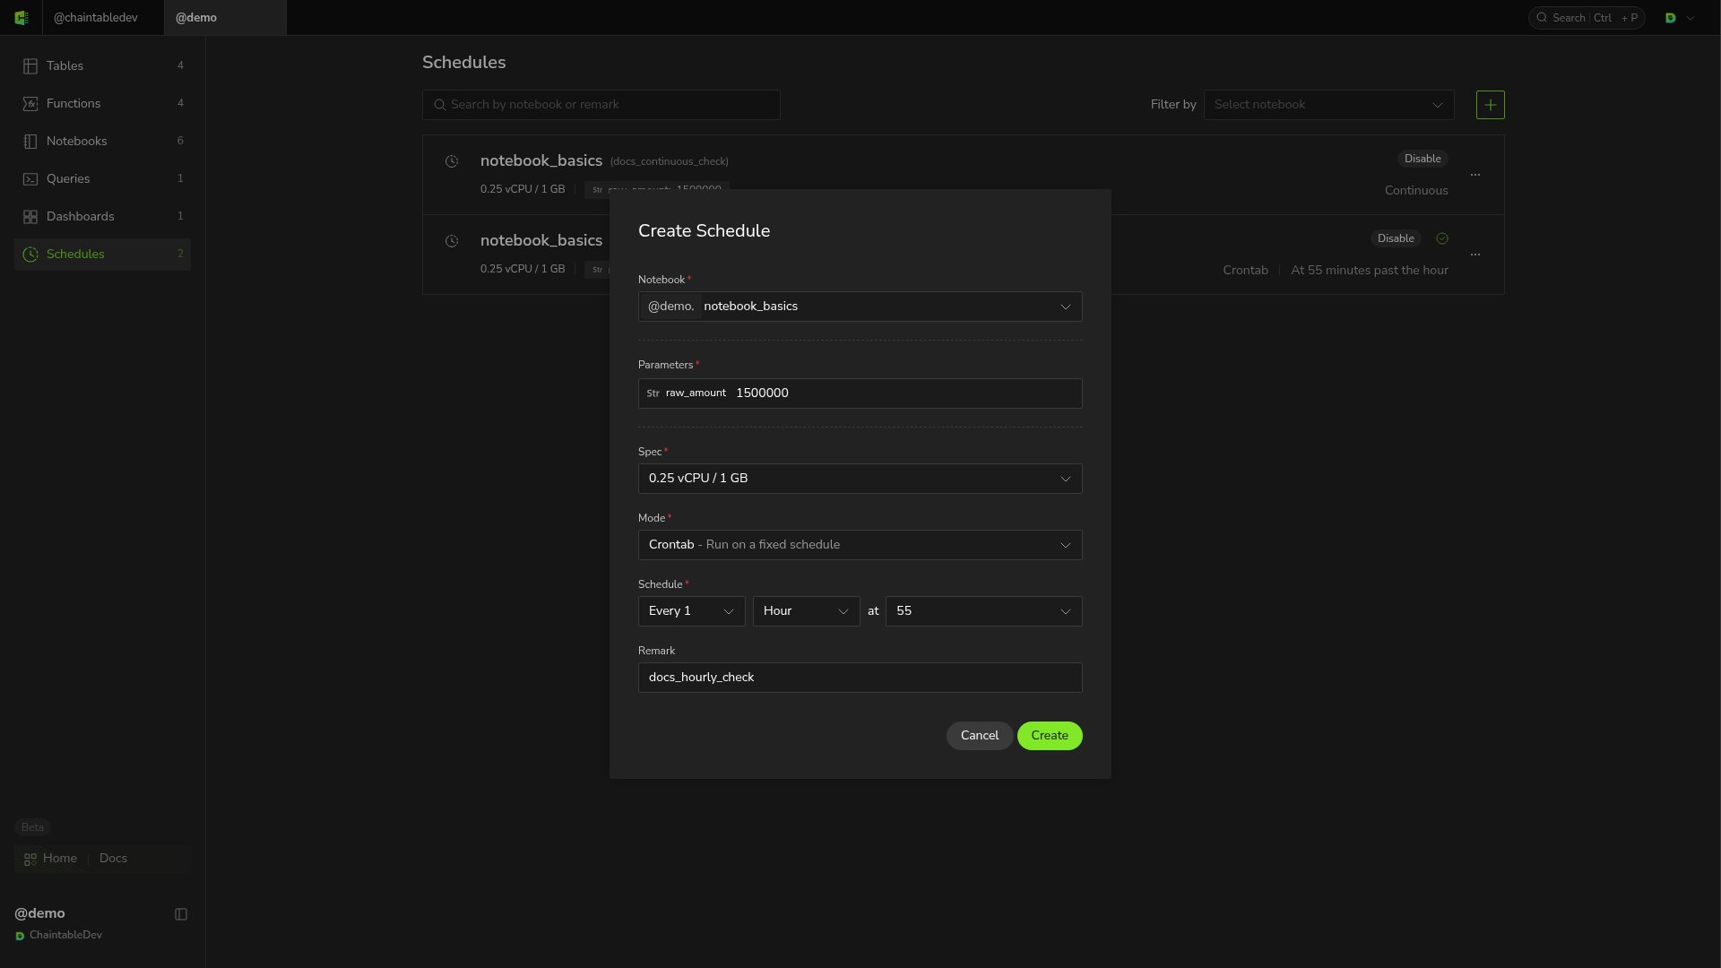Screen dimensions: 1721x968
Task: Click the add schedule plus icon
Action: (x=1491, y=105)
